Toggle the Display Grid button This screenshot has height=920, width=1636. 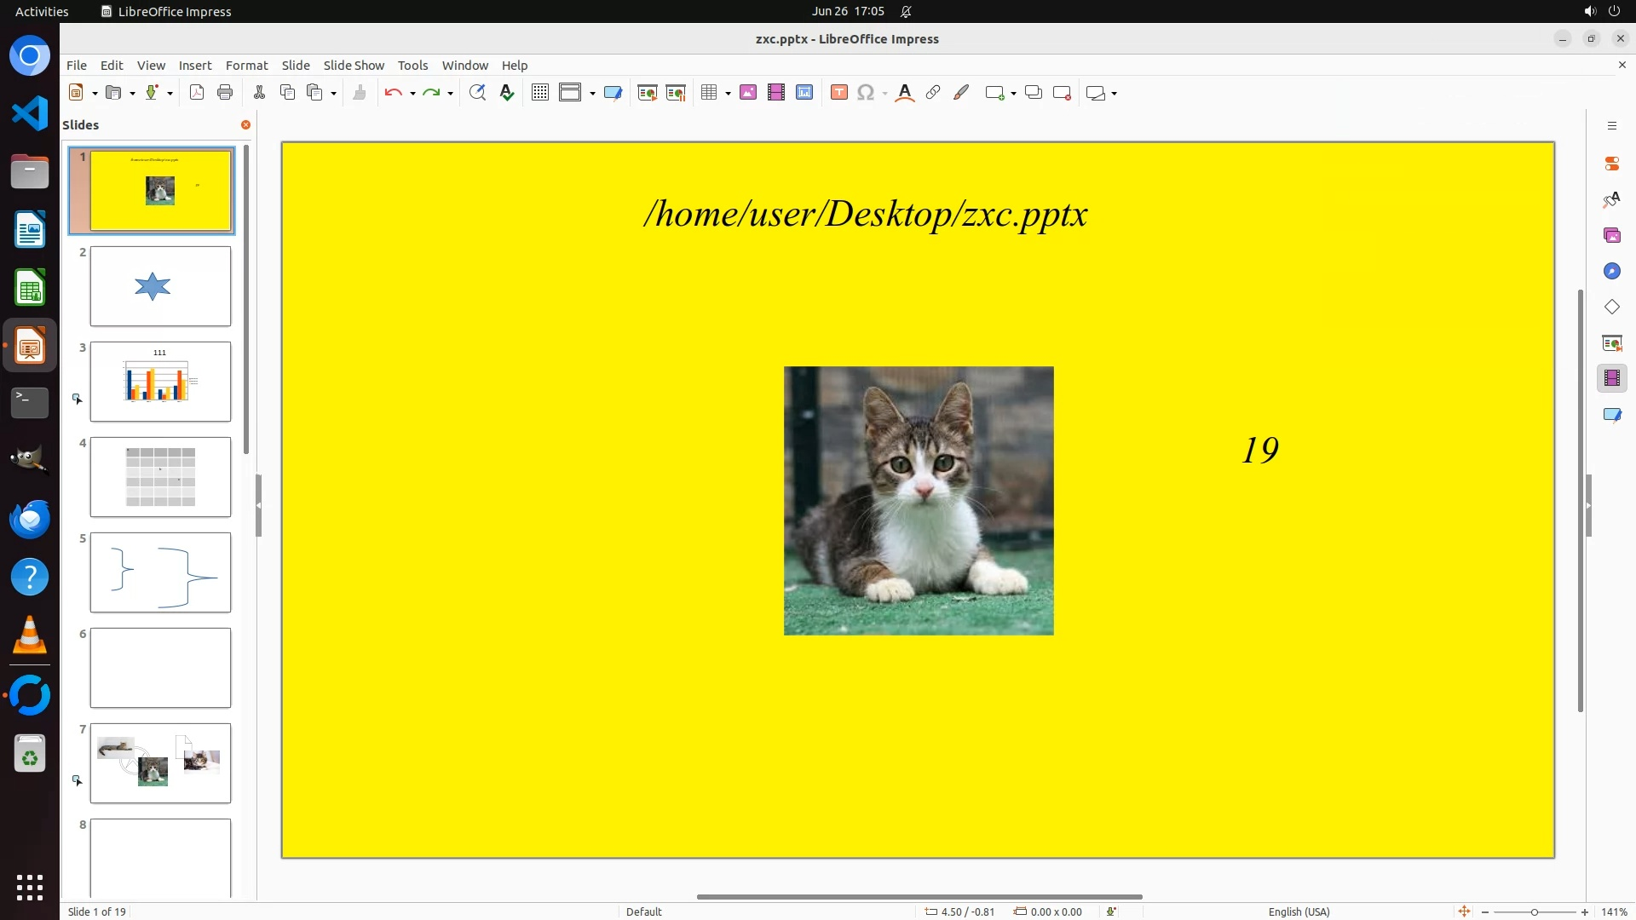540,93
